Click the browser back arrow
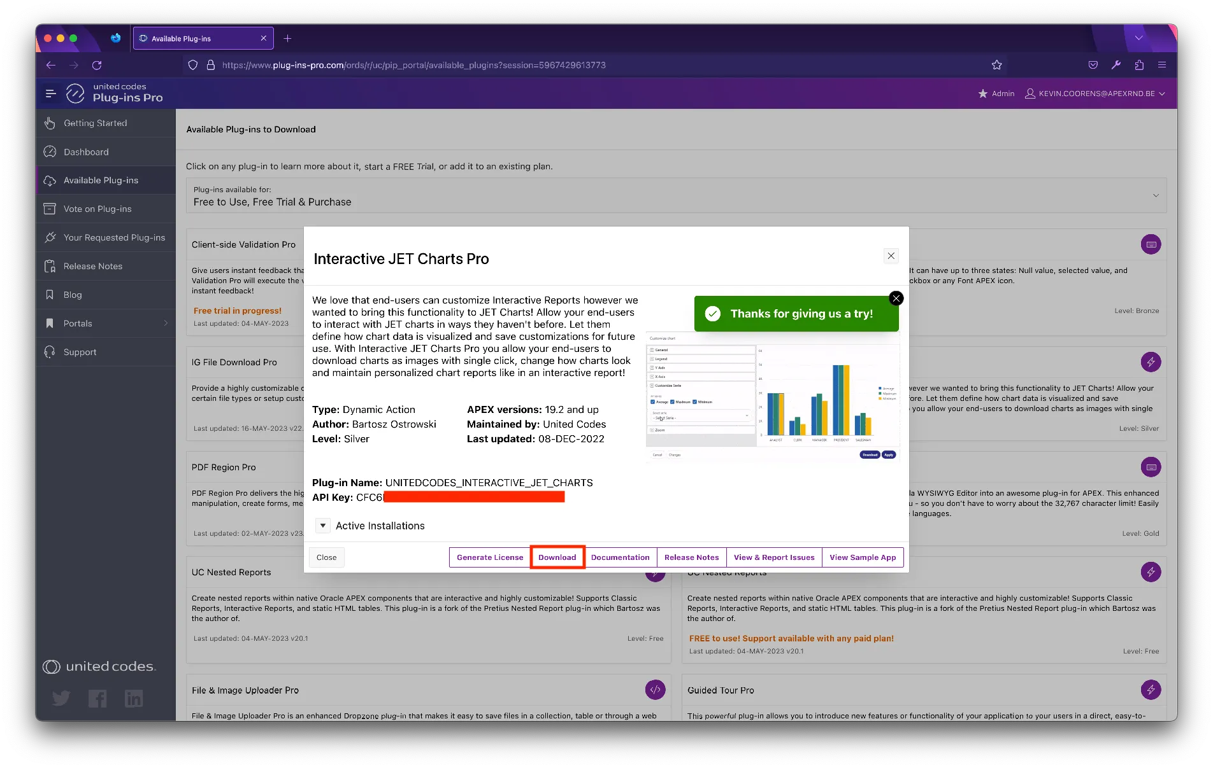1213x768 pixels. coord(51,65)
